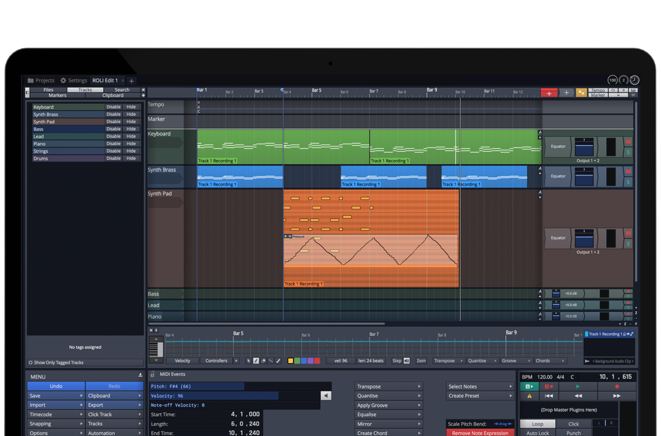Open the Select Notes dropdown

click(x=480, y=387)
